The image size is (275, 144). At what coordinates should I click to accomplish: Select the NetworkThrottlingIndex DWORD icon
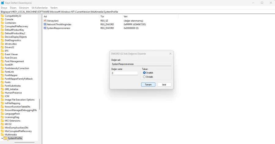tap(45, 25)
